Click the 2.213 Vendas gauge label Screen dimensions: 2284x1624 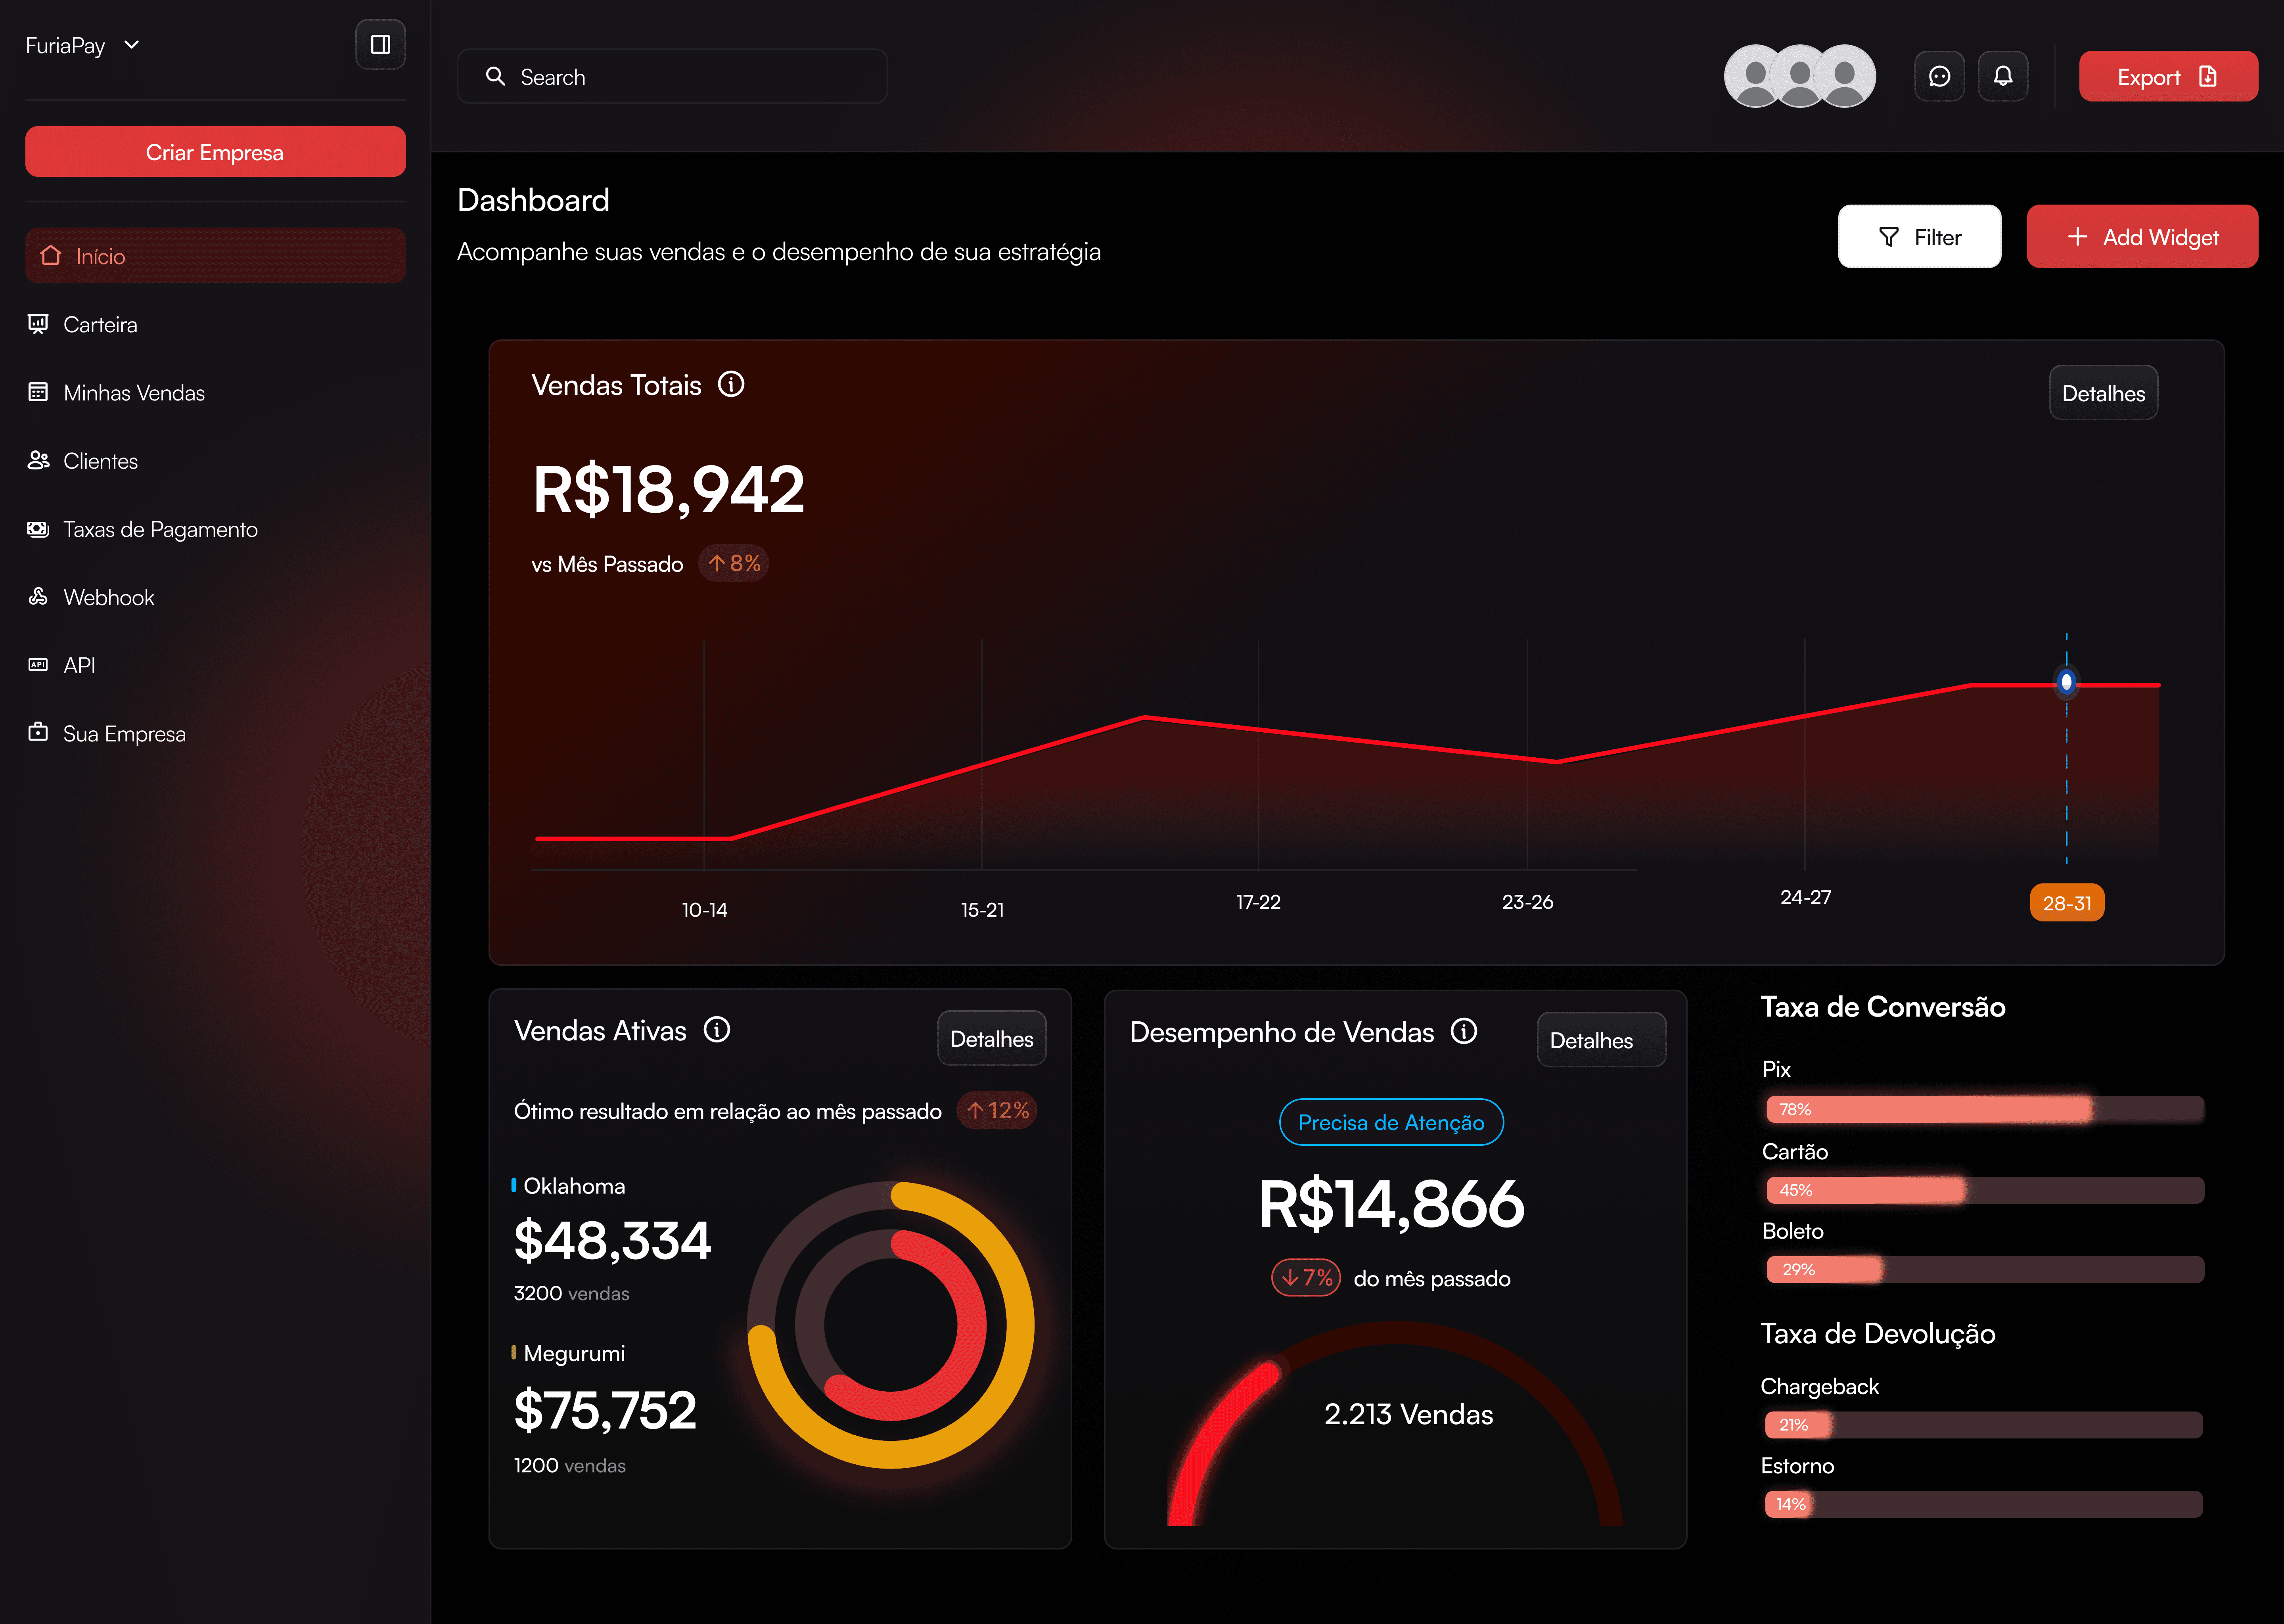point(1408,1414)
